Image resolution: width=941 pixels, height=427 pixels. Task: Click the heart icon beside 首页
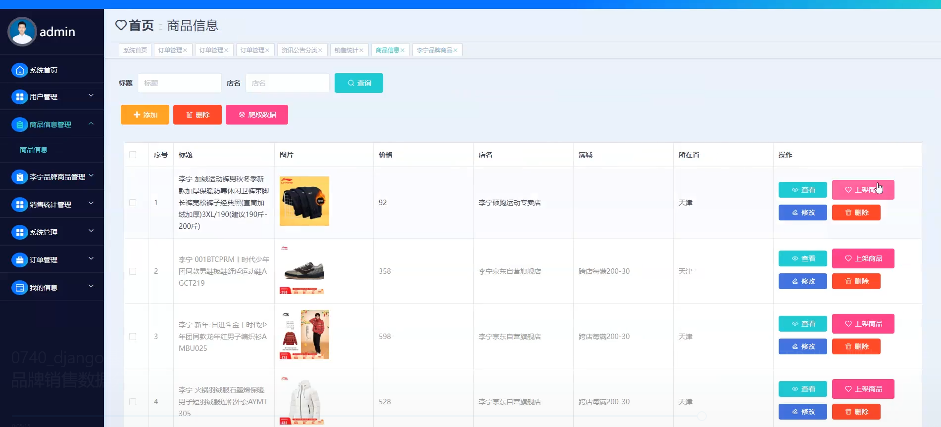(121, 25)
